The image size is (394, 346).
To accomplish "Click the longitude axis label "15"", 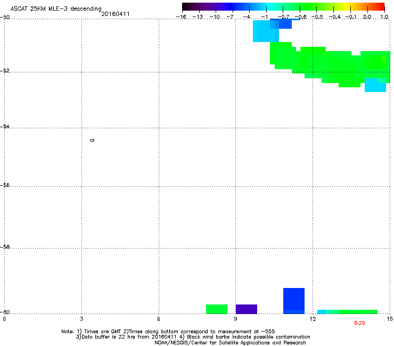I will [390, 319].
